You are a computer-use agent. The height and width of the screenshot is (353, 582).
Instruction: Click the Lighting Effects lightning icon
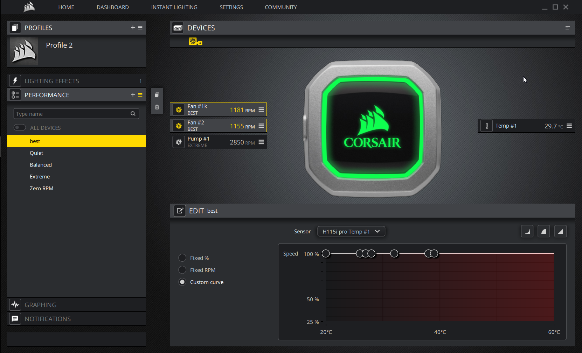[x=15, y=81]
